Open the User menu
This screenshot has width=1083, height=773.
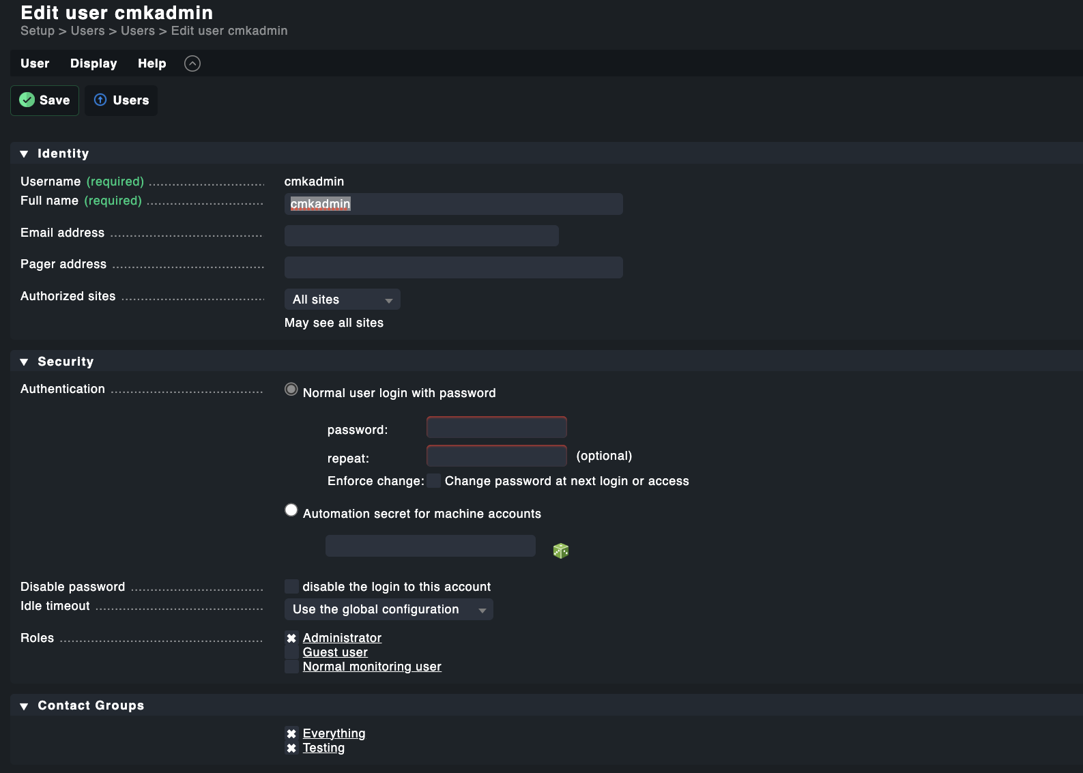coord(35,63)
